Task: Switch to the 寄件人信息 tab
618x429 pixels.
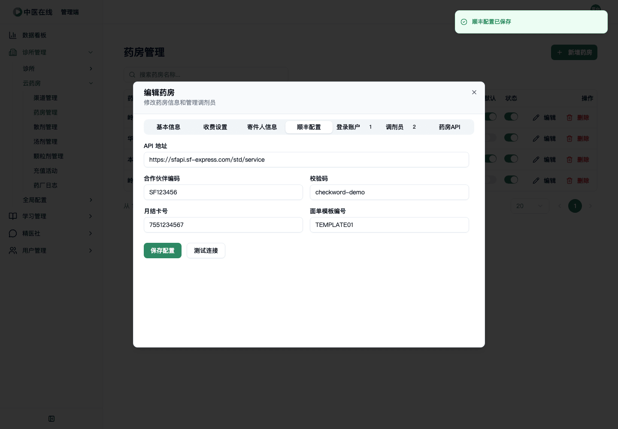Action: (x=262, y=127)
